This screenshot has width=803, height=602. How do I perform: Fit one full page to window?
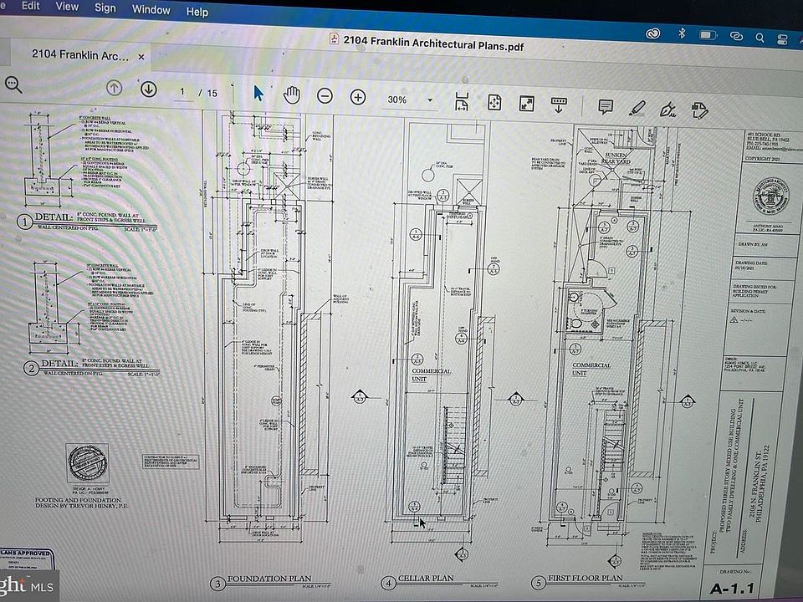click(494, 103)
